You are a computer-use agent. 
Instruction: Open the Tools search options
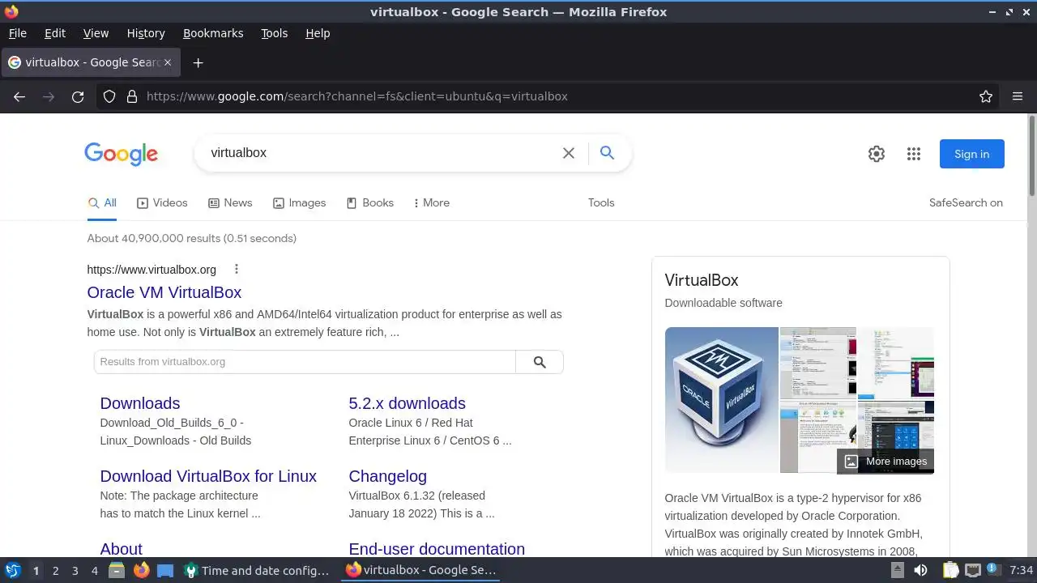click(x=601, y=203)
